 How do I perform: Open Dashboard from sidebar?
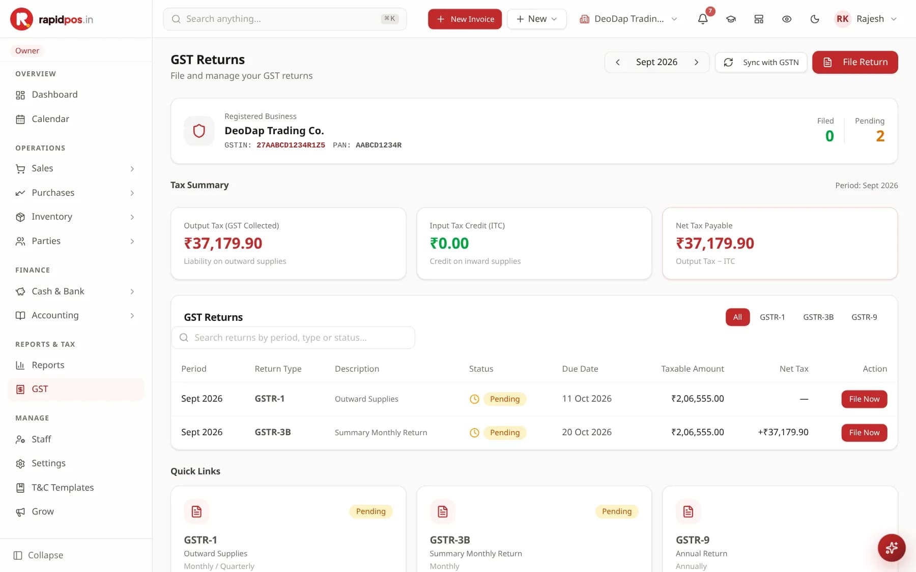click(76, 95)
